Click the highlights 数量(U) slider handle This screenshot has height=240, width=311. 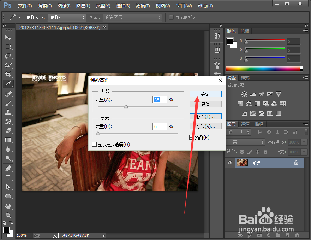(x=98, y=133)
